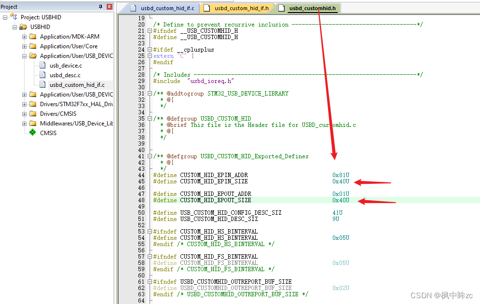480x304 pixels.
Task: Toggle the Project panel auto-hide pin
Action: tap(100, 6)
